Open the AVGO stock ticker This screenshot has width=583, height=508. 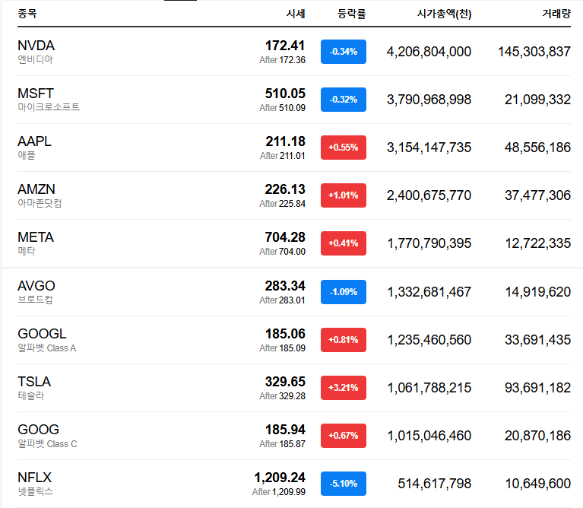coord(36,286)
